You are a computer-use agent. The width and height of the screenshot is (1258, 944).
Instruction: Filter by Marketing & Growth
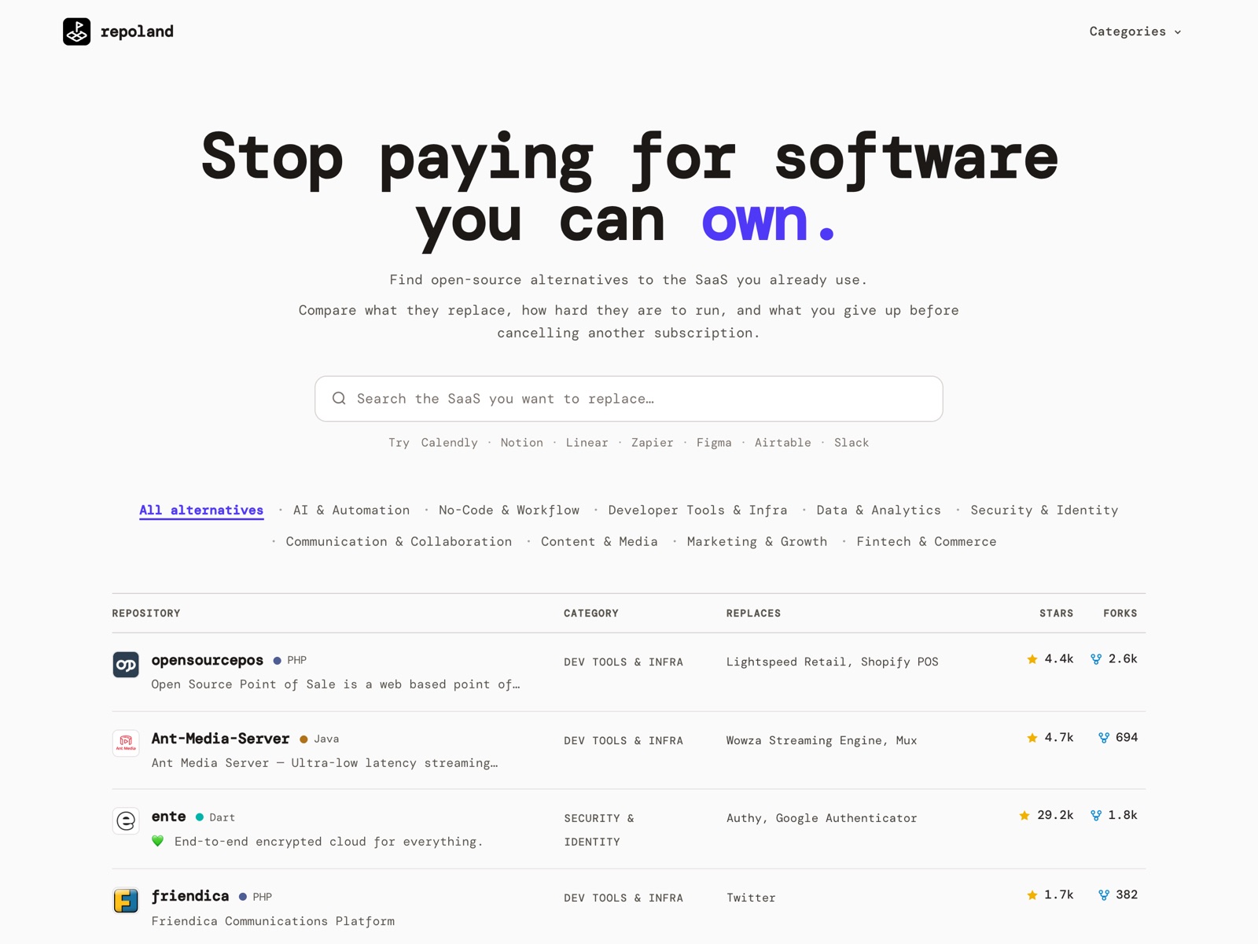pyautogui.click(x=757, y=542)
